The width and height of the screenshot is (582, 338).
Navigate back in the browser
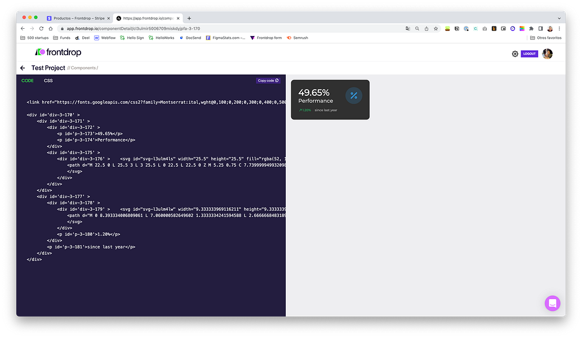23,29
